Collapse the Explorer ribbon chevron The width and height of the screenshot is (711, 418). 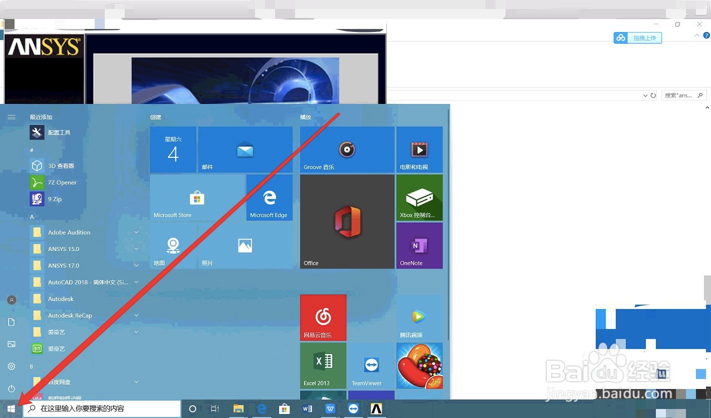click(697, 35)
